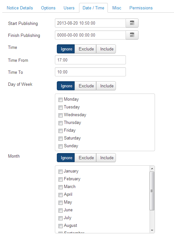Enable the January checkbox
The height and width of the screenshot is (245, 174).
click(x=60, y=172)
